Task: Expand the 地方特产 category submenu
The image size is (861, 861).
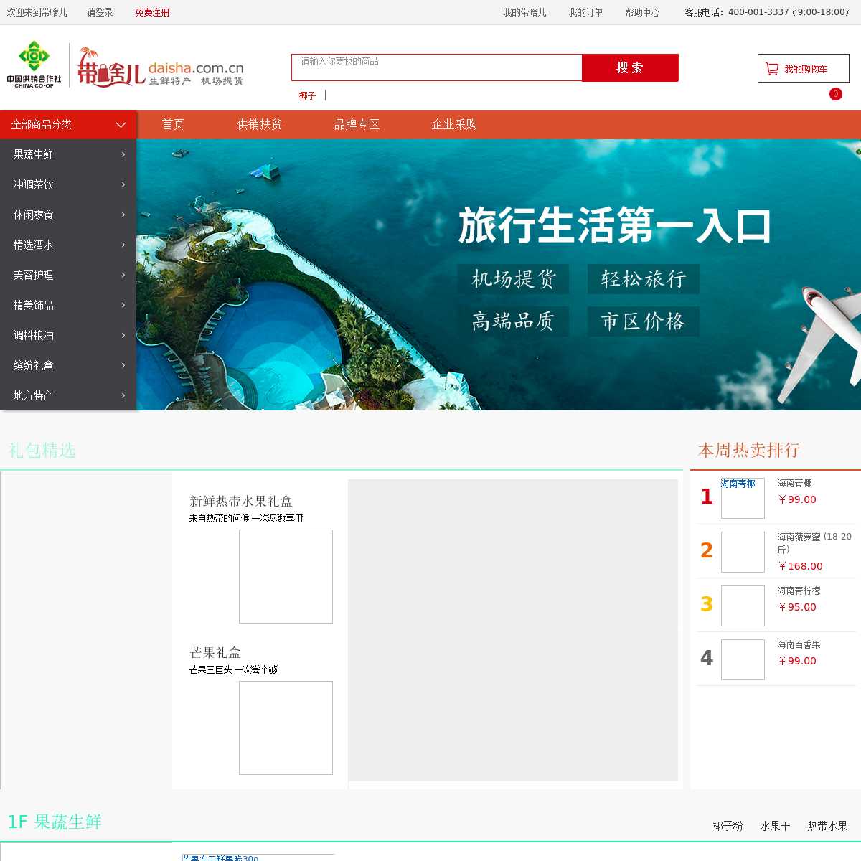Action: tap(68, 395)
